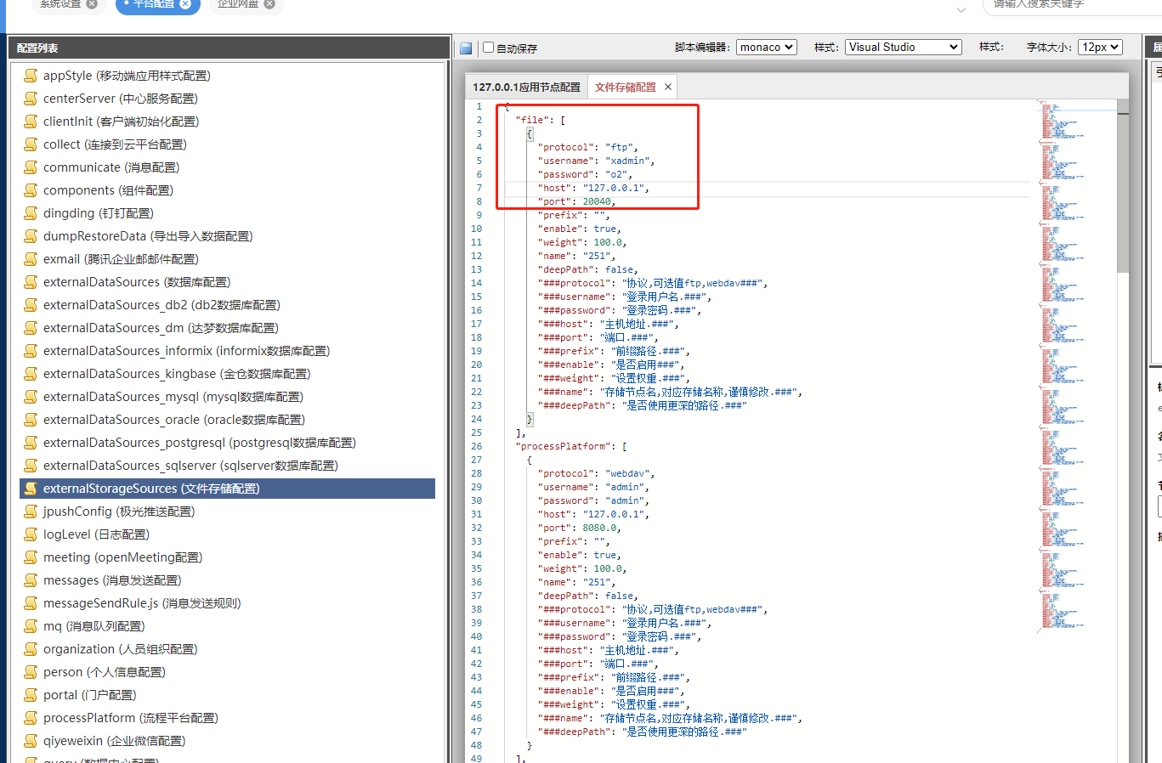
Task: Select the 文件存储配置 editor tab
Action: click(625, 88)
